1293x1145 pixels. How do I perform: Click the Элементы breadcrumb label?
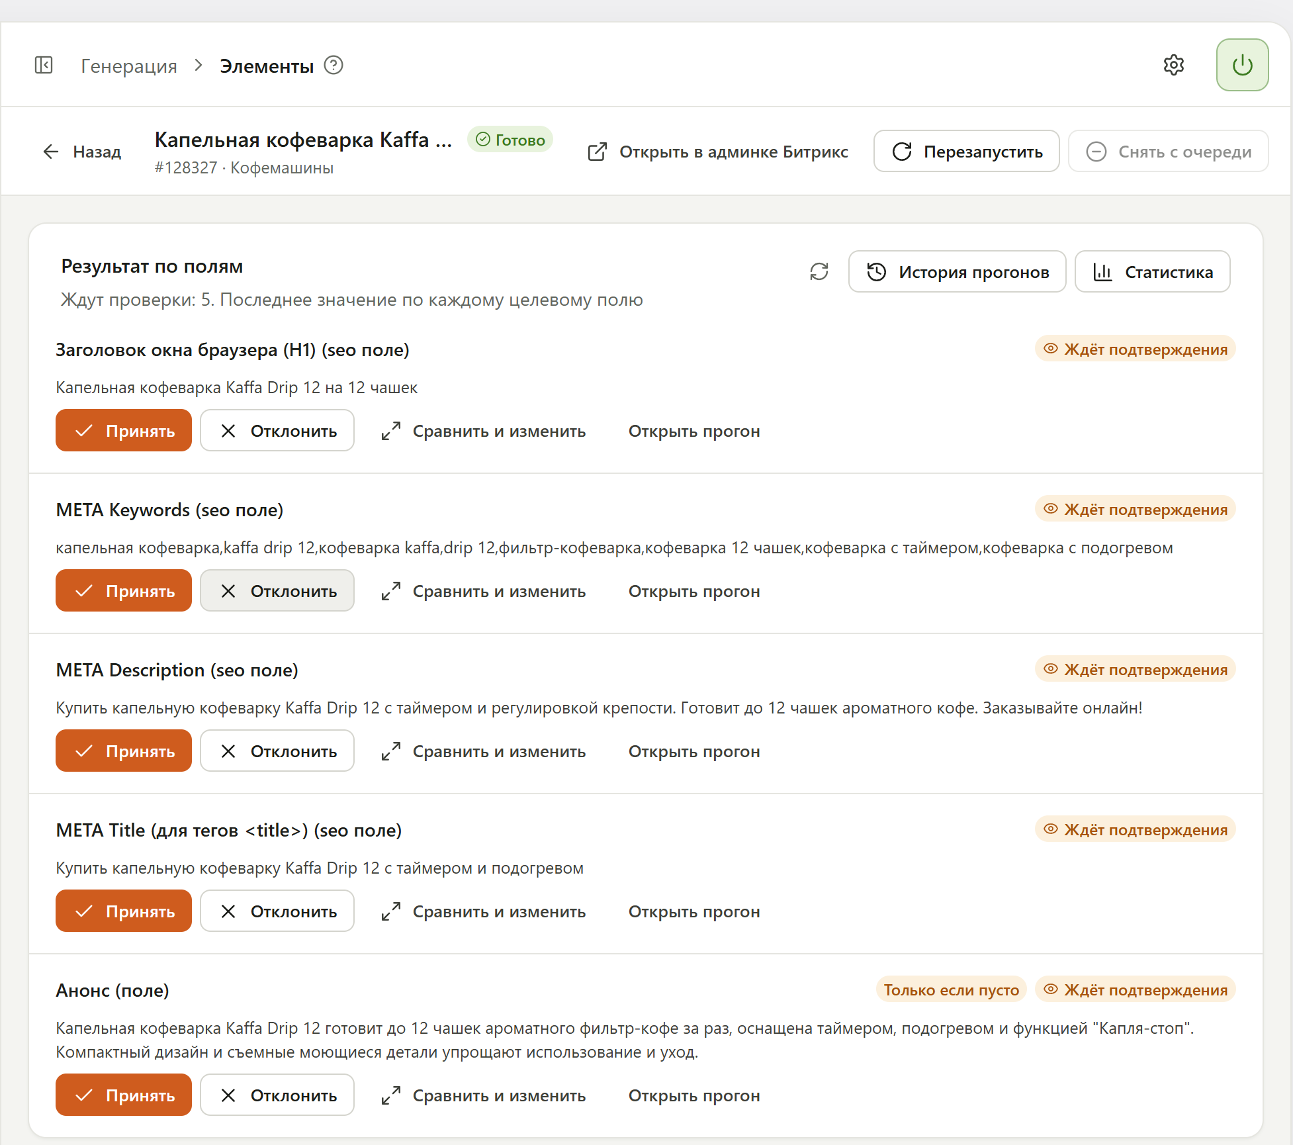[x=267, y=66]
